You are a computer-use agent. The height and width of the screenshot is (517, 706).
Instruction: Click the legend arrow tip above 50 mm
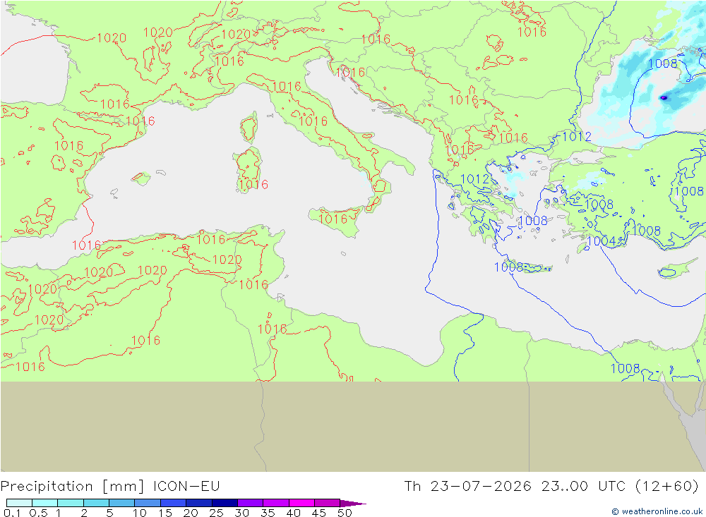(x=354, y=503)
